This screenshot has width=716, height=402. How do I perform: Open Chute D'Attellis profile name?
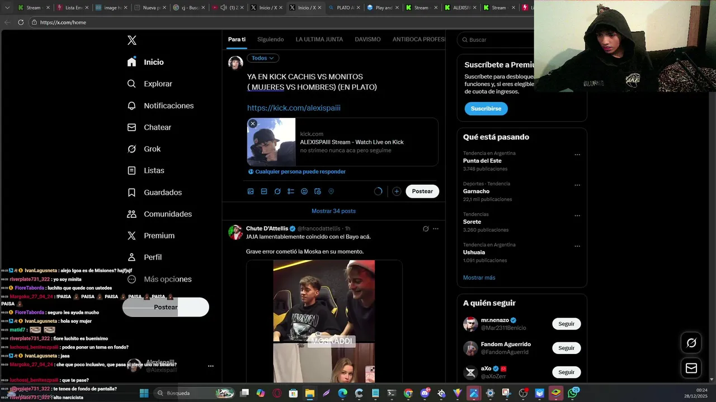tap(267, 228)
